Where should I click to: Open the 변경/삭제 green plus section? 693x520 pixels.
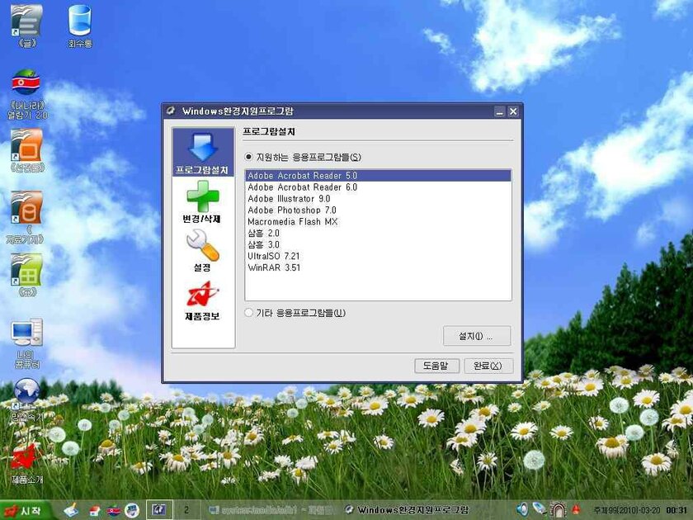[x=202, y=201]
